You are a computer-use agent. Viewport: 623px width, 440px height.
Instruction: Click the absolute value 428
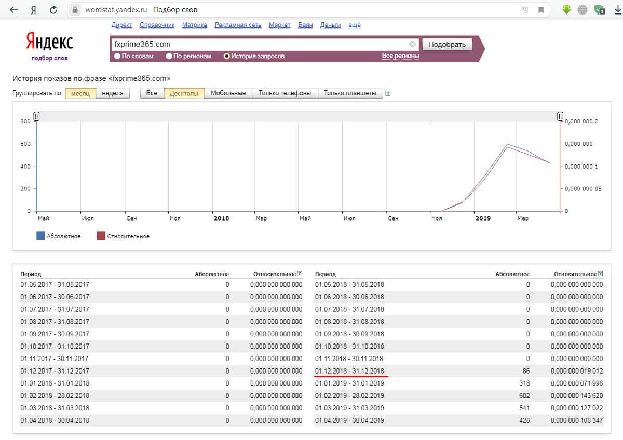524,421
